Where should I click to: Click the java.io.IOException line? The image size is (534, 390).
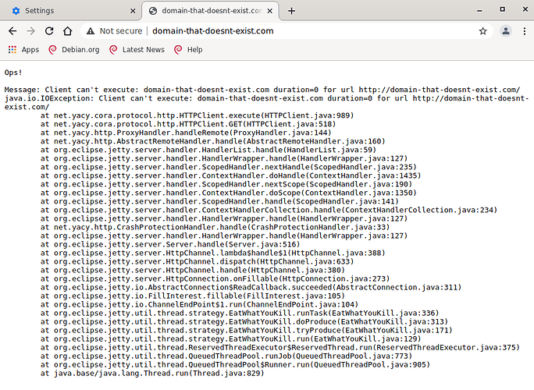click(x=267, y=102)
